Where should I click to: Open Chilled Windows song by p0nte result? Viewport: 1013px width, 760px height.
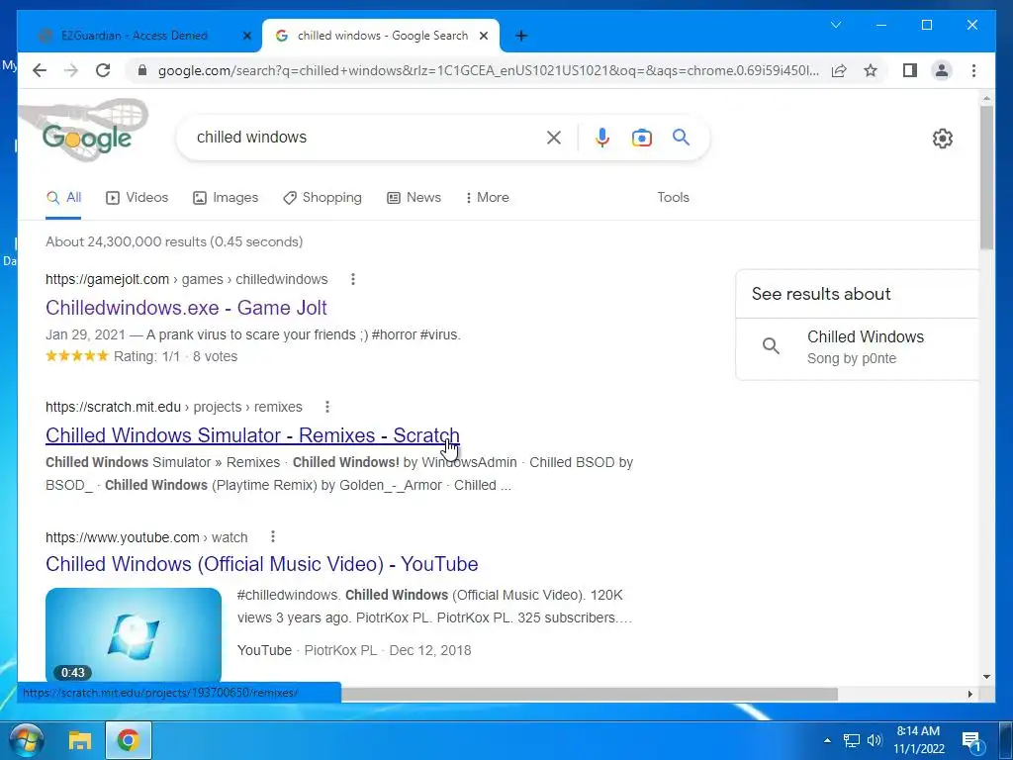coord(857,347)
